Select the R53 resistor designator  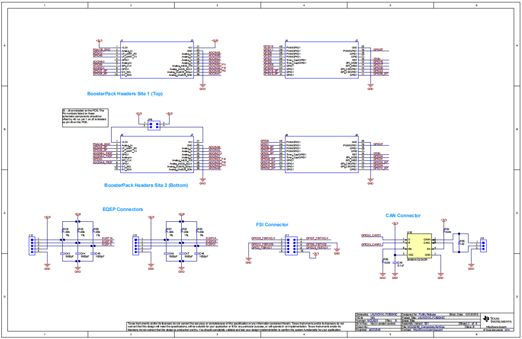200,229
